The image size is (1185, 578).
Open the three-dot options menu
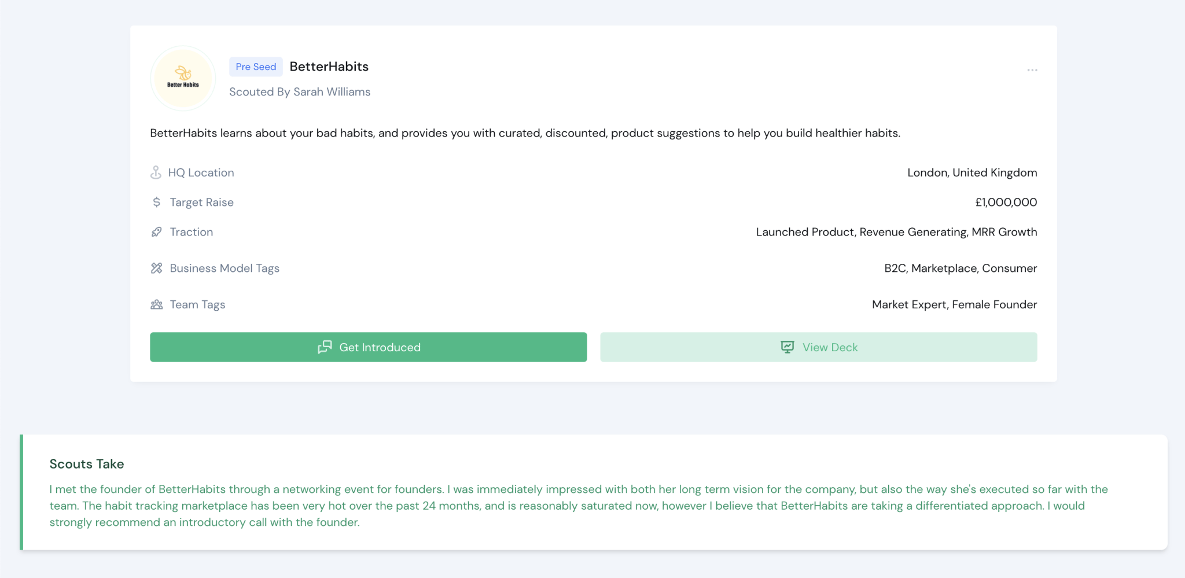pyautogui.click(x=1032, y=70)
